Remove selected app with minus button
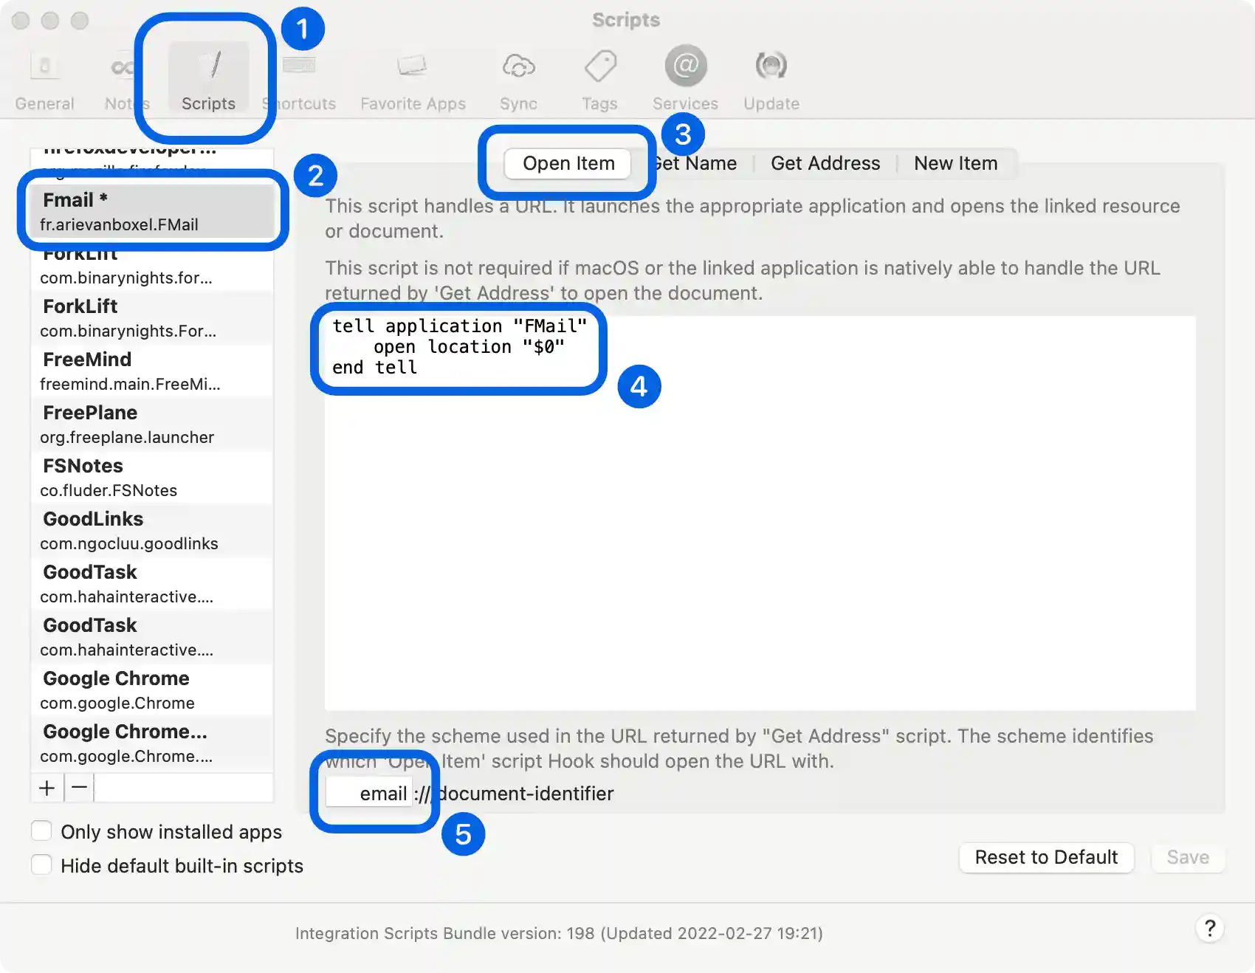The height and width of the screenshot is (973, 1255). [x=80, y=788]
